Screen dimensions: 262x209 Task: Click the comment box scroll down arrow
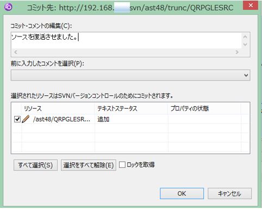pyautogui.click(x=245, y=45)
